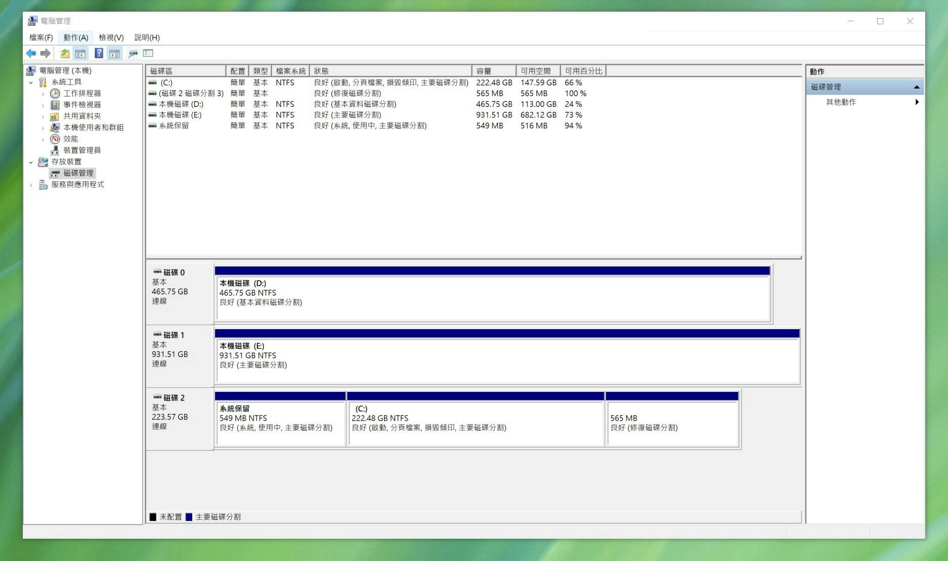Toggle the Action pane show/hide toolbar button
948x561 pixels.
tap(114, 53)
